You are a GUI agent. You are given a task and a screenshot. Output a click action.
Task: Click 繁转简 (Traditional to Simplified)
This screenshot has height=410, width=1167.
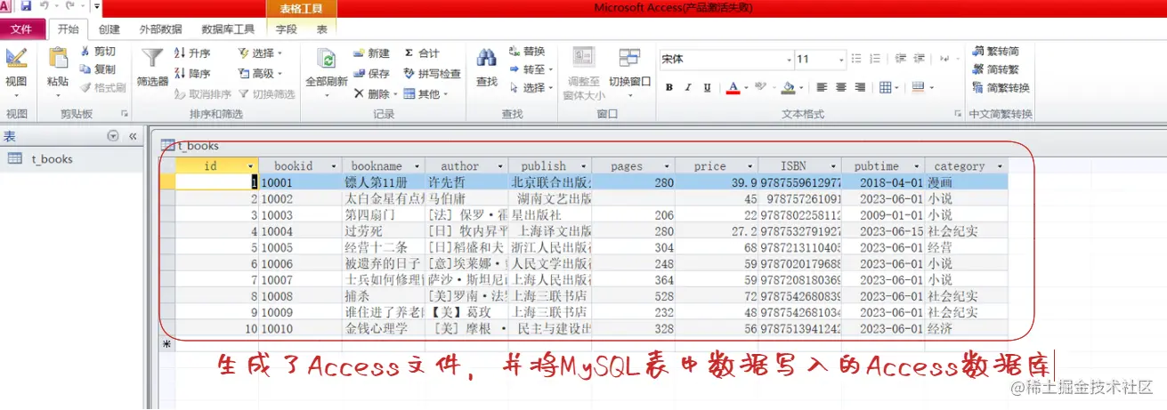[x=996, y=52]
